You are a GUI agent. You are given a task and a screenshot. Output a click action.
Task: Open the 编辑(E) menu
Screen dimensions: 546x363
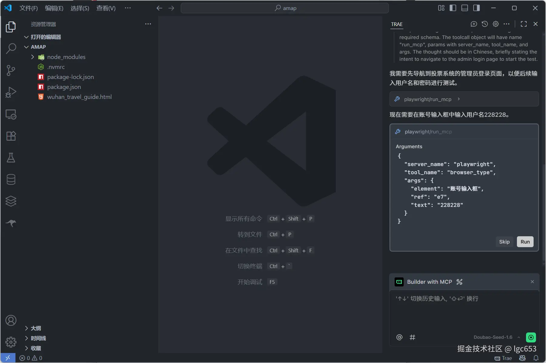(x=54, y=8)
